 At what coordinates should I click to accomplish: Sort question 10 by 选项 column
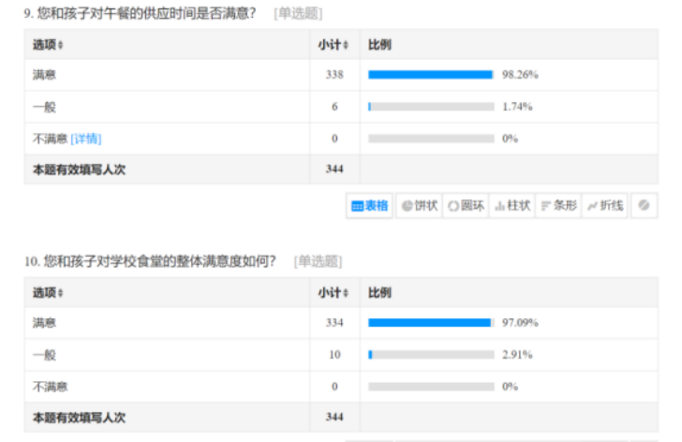coord(48,293)
